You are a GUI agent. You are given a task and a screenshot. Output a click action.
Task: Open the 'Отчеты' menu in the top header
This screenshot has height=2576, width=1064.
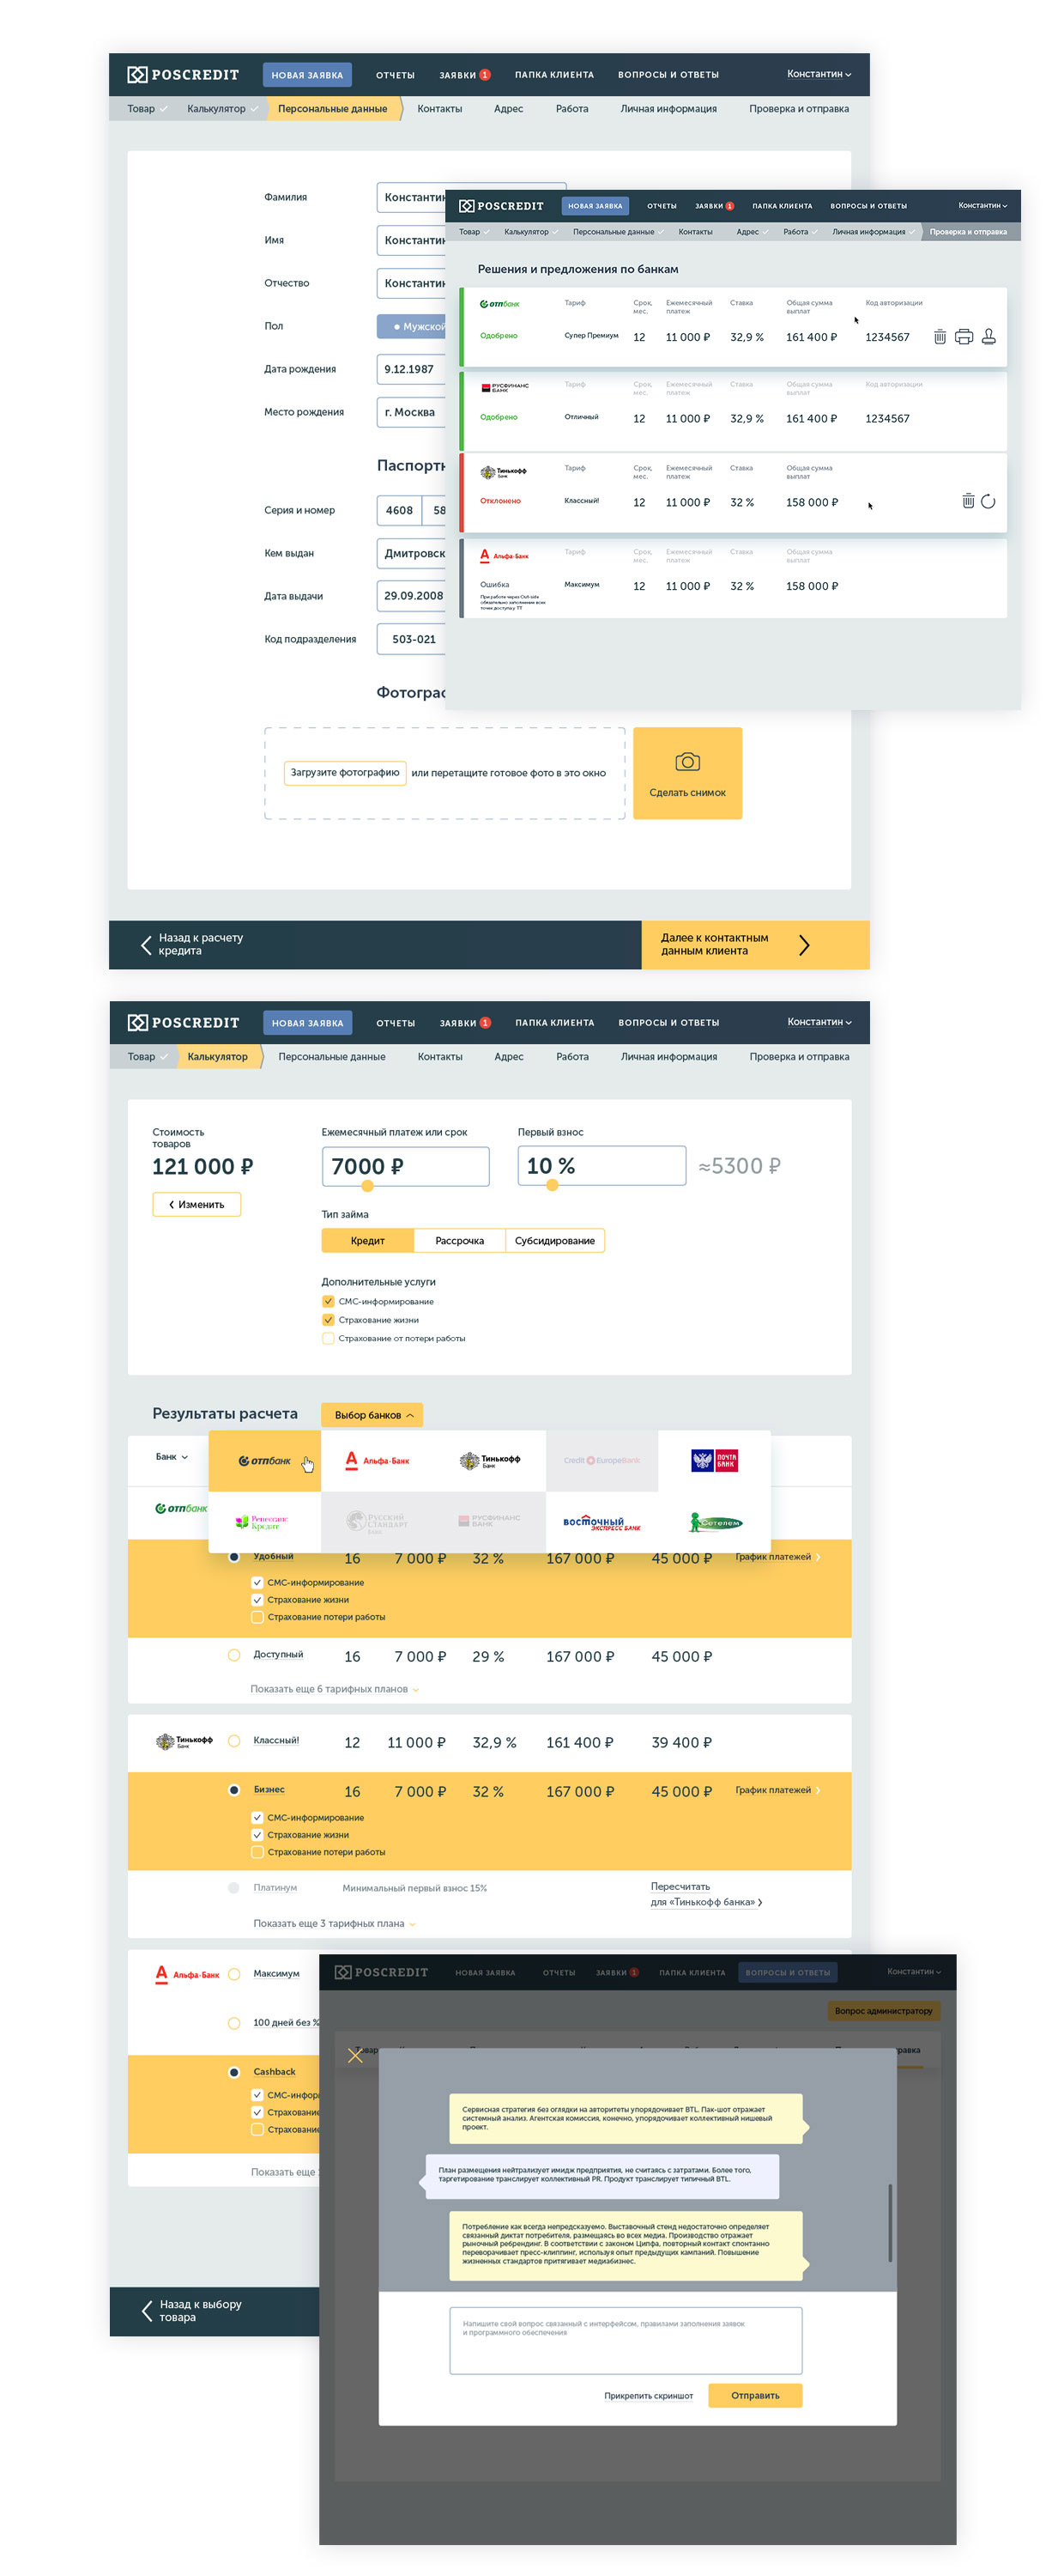[395, 75]
